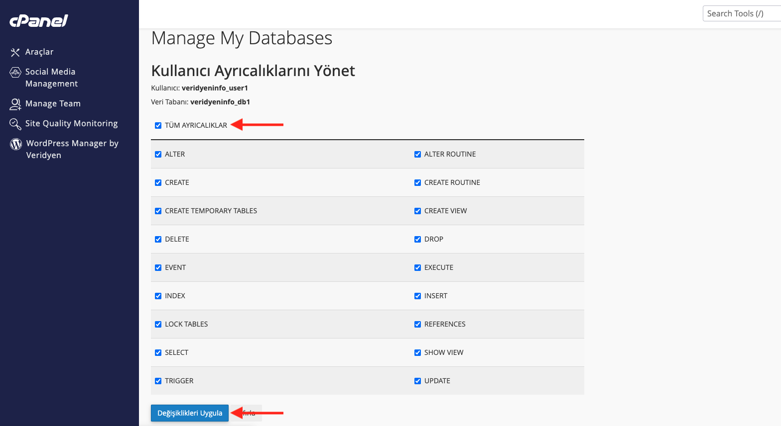Click the Değişiklikleri Uygula button
Viewport: 781px width, 426px height.
coord(190,413)
